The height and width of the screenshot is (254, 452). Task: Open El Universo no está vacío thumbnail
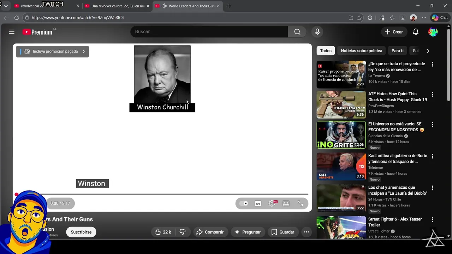coord(341,135)
